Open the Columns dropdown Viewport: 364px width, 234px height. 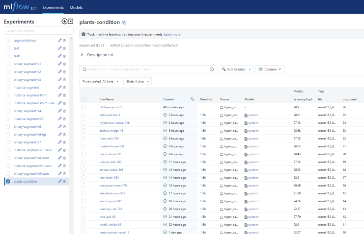270,70
